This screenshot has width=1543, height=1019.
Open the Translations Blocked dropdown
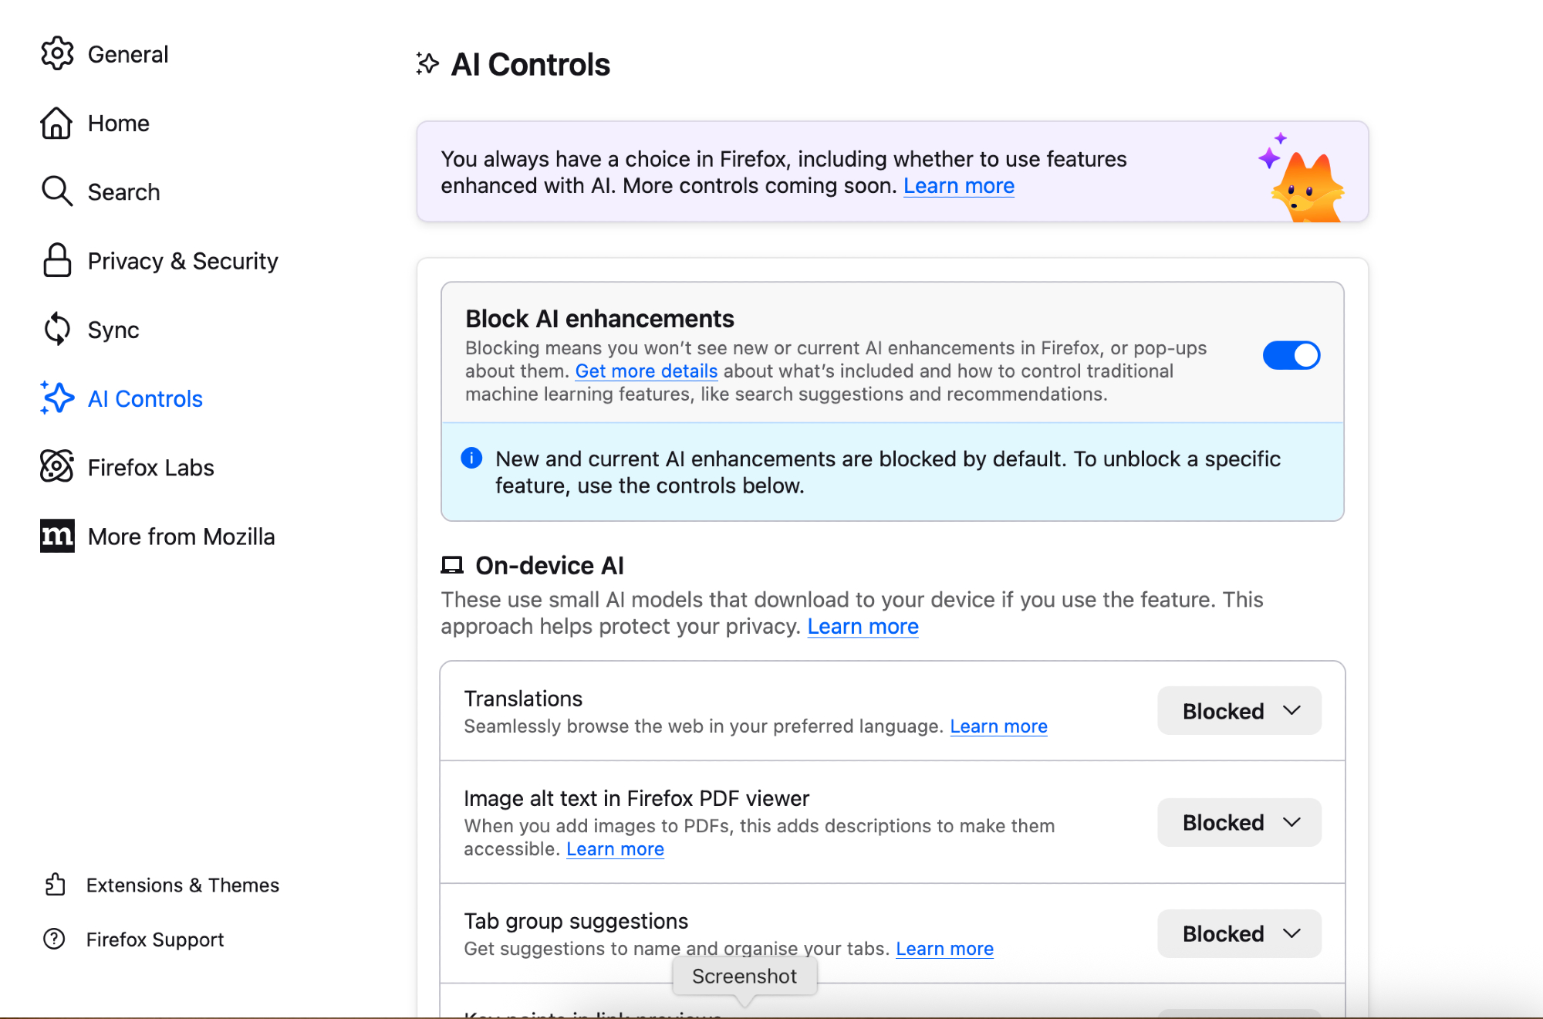1239,711
